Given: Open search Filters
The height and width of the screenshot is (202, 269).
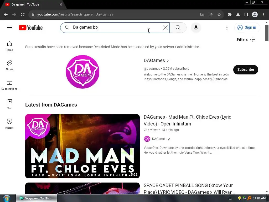Looking at the screenshot, I should (x=246, y=39).
